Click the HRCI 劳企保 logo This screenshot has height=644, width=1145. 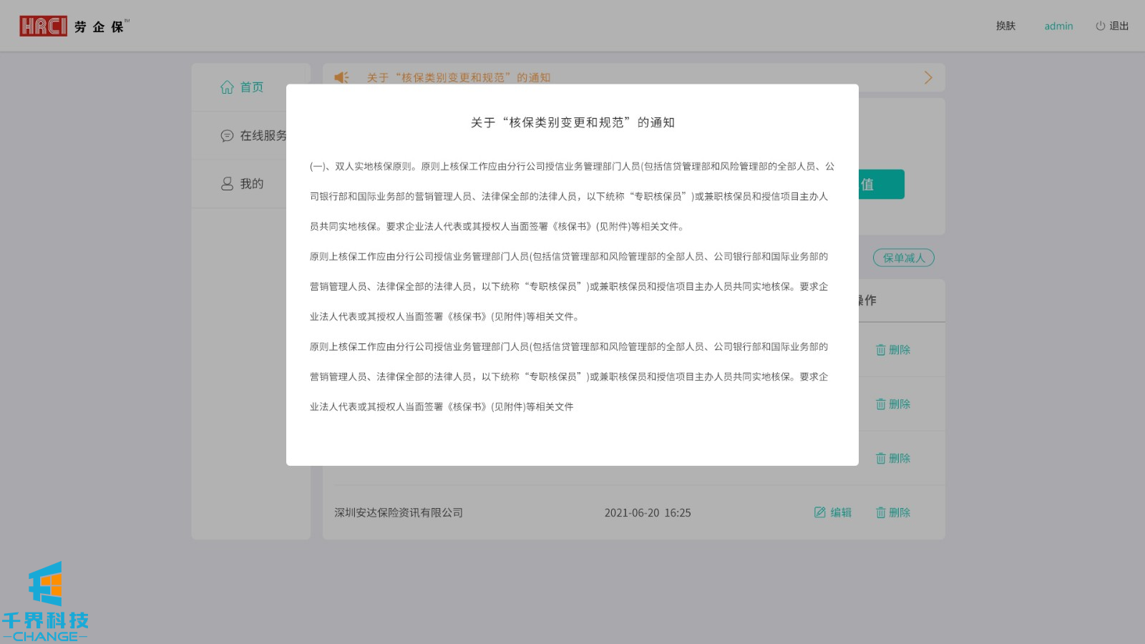point(74,26)
